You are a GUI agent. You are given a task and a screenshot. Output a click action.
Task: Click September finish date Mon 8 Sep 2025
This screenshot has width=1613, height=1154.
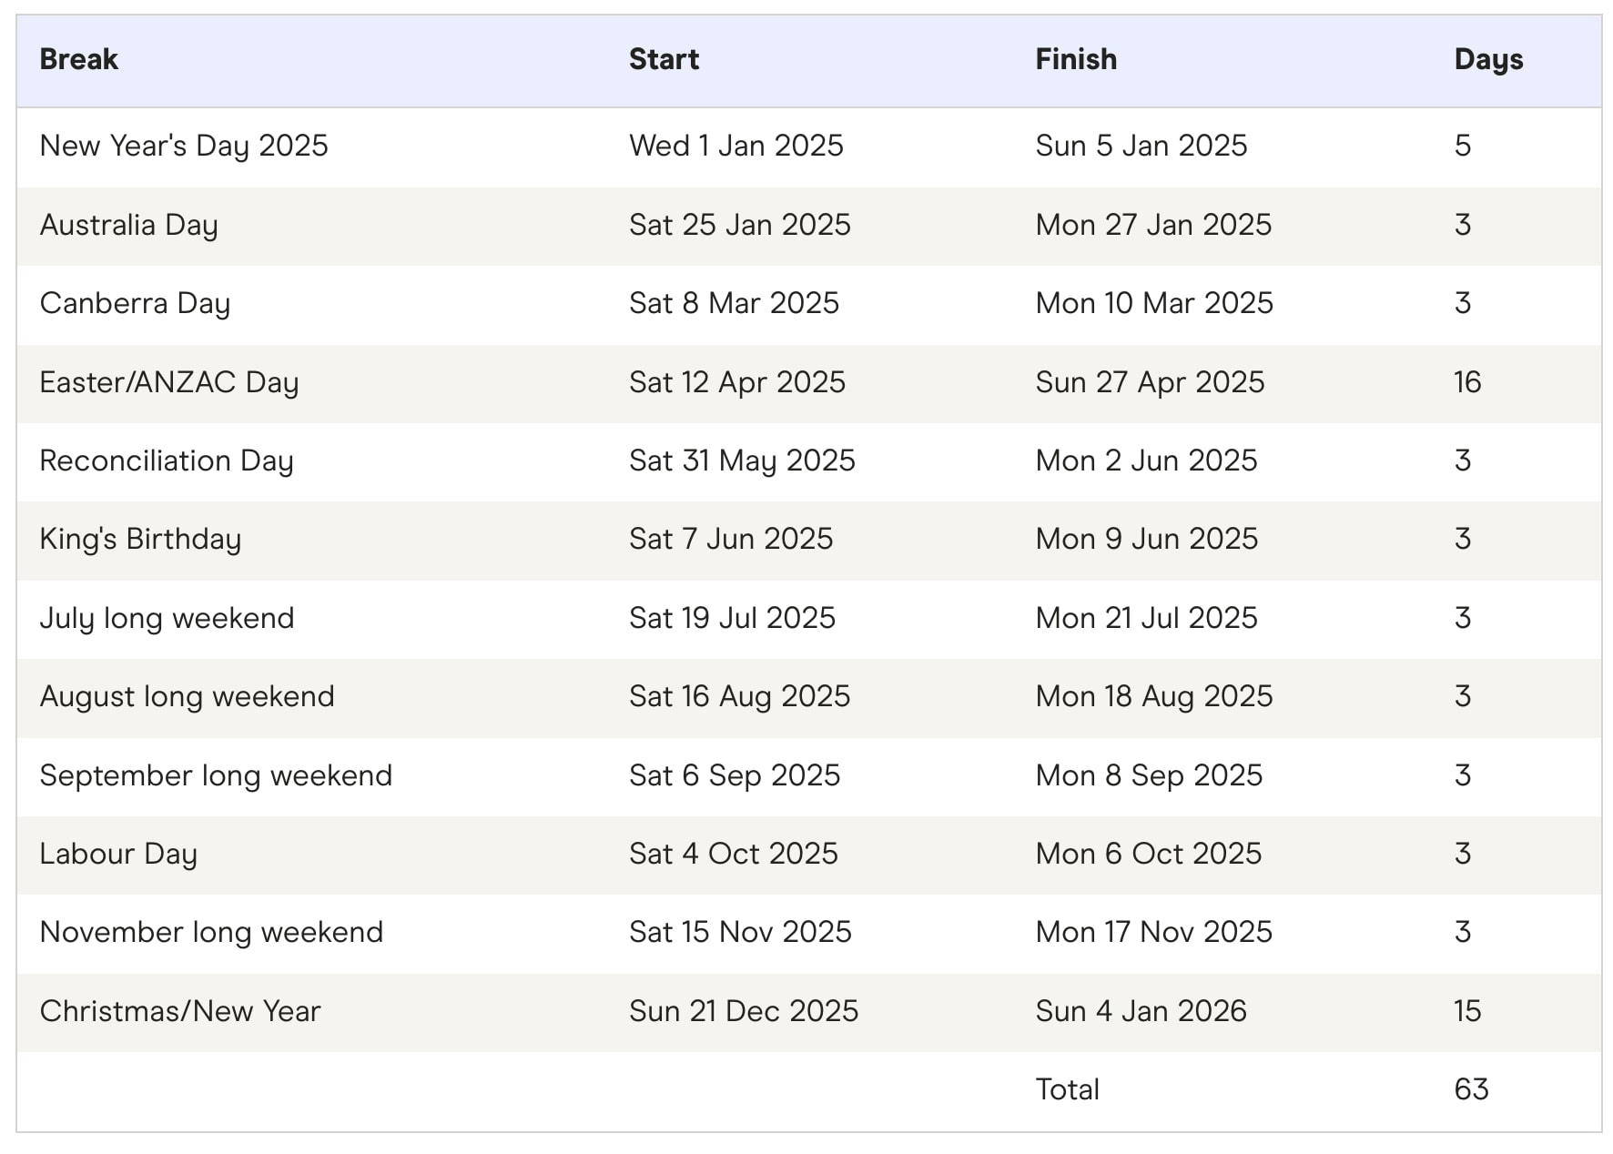click(1149, 775)
